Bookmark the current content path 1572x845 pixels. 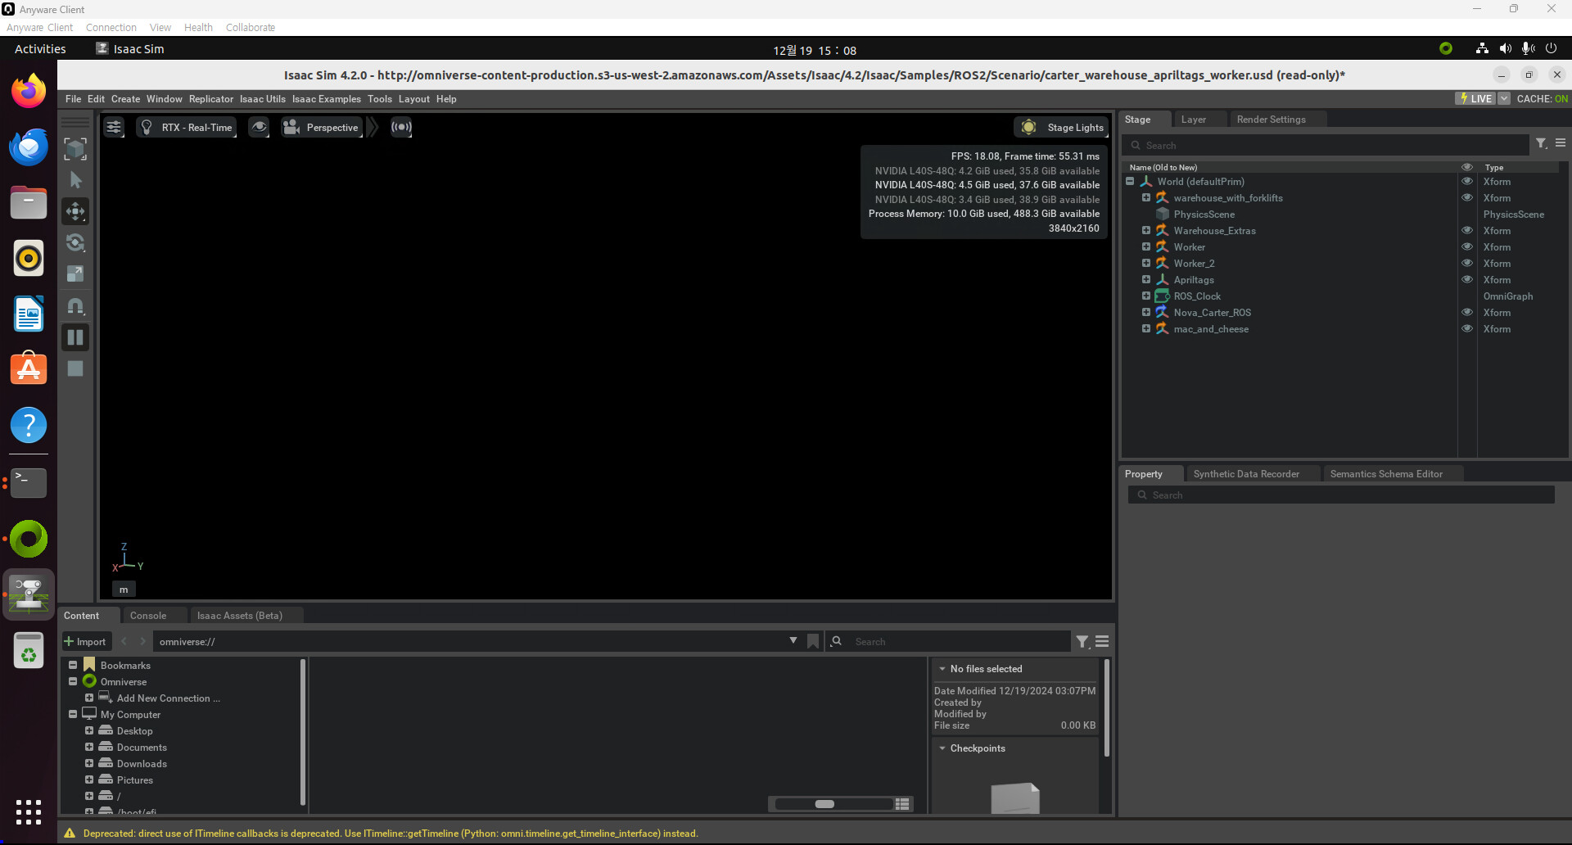[x=813, y=642]
